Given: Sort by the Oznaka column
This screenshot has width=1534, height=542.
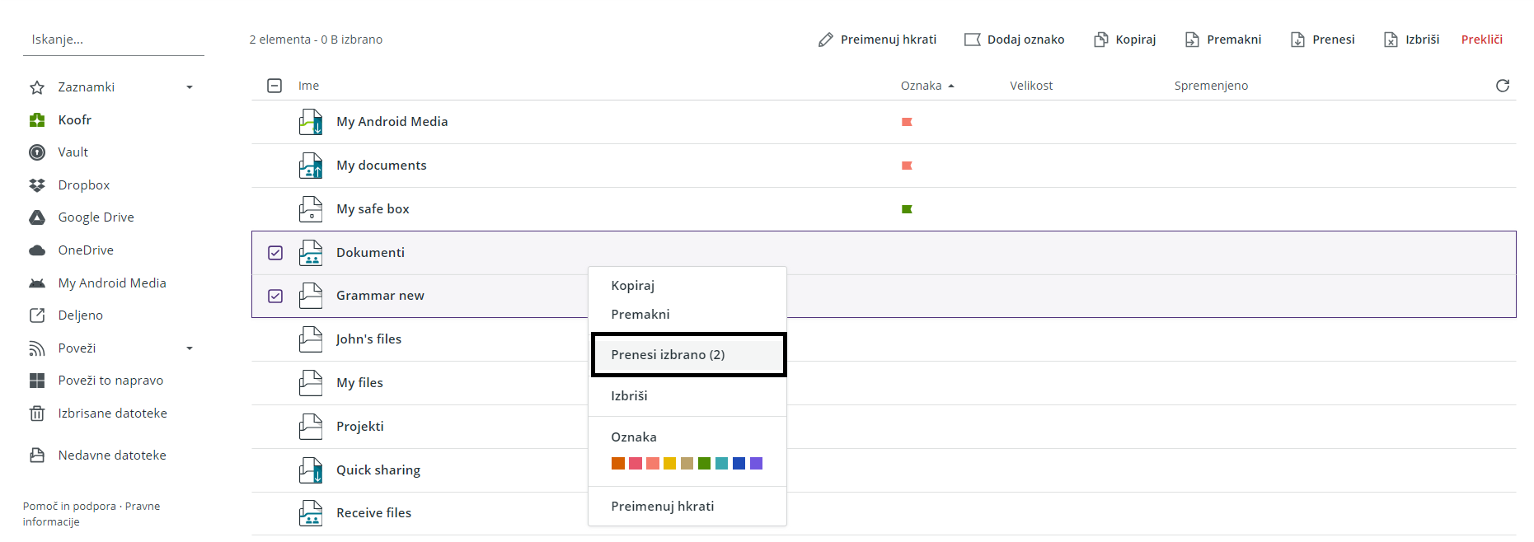Looking at the screenshot, I should tap(926, 86).
